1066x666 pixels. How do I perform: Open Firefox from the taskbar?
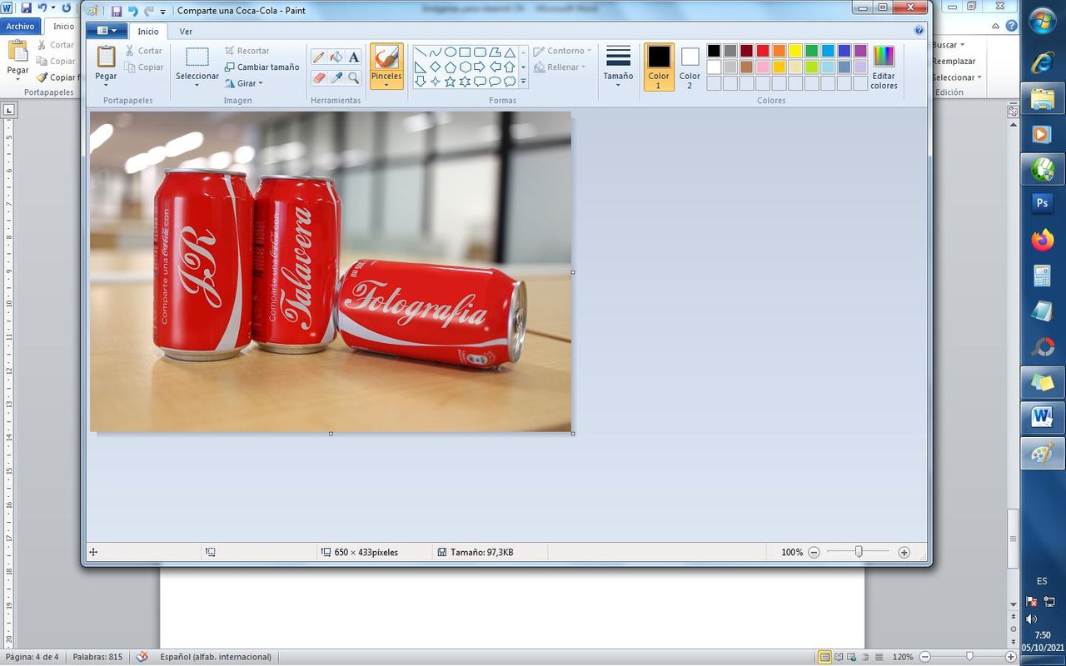pyautogui.click(x=1042, y=240)
